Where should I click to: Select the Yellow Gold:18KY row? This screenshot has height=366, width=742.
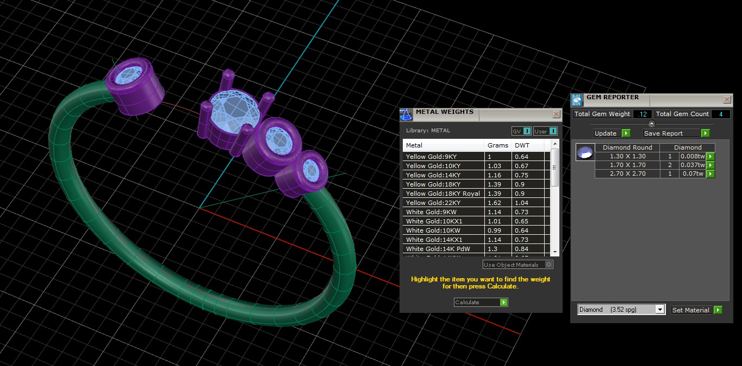[477, 184]
